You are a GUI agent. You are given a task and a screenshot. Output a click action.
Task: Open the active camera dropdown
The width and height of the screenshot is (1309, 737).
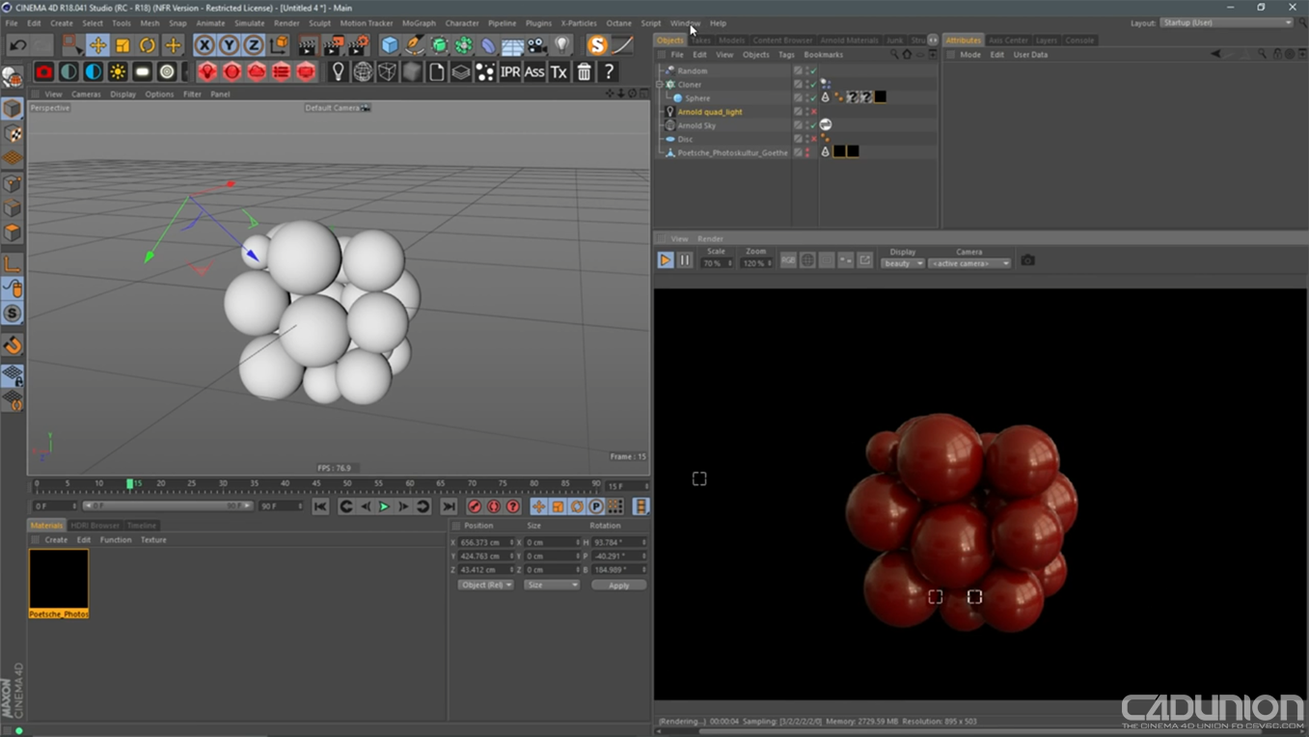point(968,262)
